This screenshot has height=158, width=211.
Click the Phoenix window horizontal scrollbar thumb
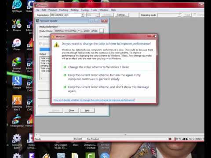tap(125, 135)
